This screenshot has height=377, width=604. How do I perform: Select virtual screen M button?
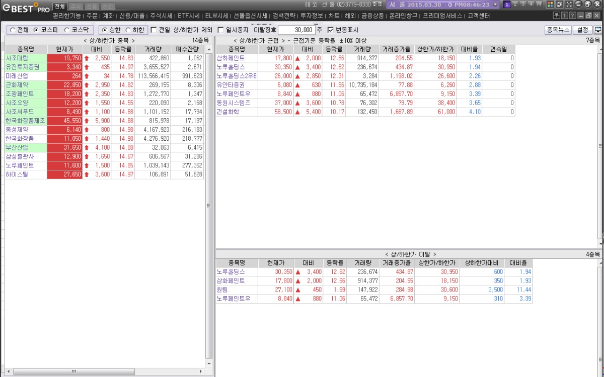(x=539, y=4)
